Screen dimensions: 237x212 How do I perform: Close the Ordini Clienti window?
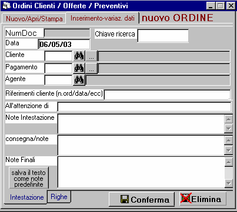click(x=231, y=6)
